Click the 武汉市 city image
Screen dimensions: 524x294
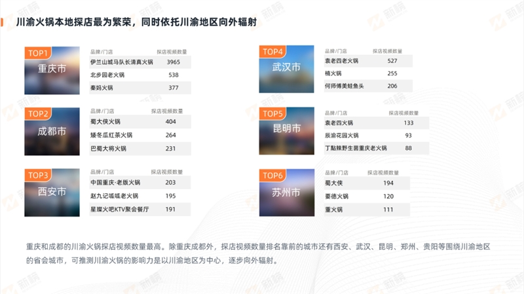click(x=286, y=67)
